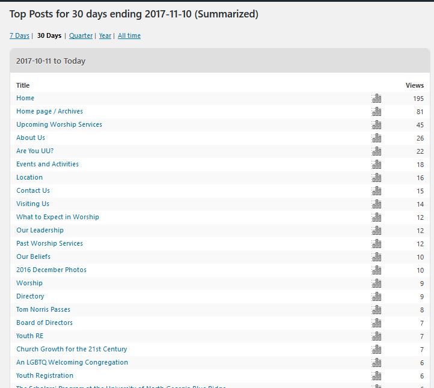
Task: Click chart icon for Upcoming Worship Services
Action: (376, 125)
